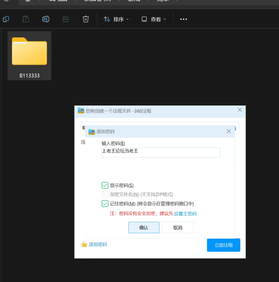Screen dimensions: 279x282
Task: Open the 查看 view dropdown
Action: (x=154, y=19)
